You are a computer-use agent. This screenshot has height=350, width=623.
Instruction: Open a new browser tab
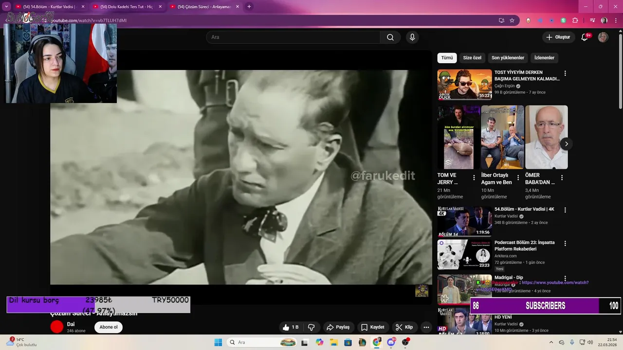(x=249, y=7)
